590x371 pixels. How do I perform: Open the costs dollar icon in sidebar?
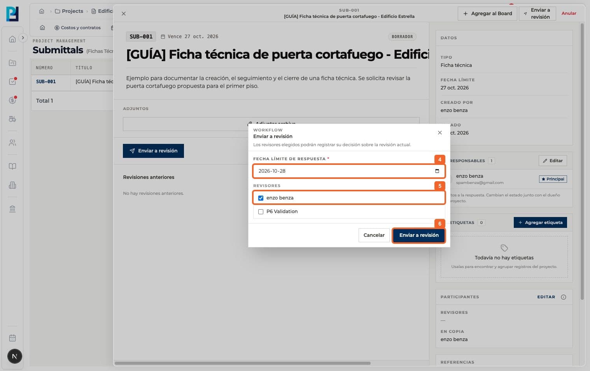12,100
